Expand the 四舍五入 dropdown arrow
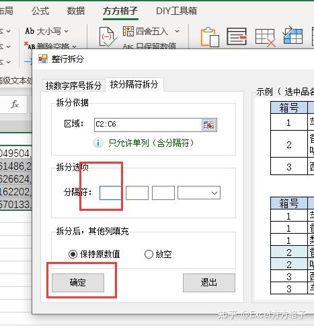This screenshot has width=314, height=328. [x=177, y=31]
